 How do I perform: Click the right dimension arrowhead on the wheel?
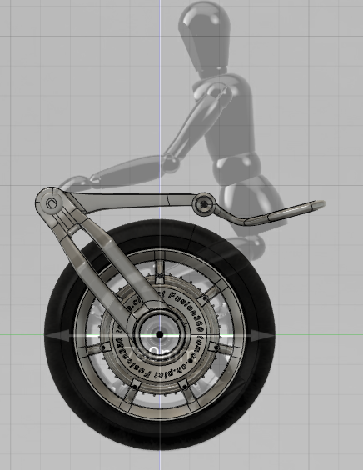[x=262, y=336]
